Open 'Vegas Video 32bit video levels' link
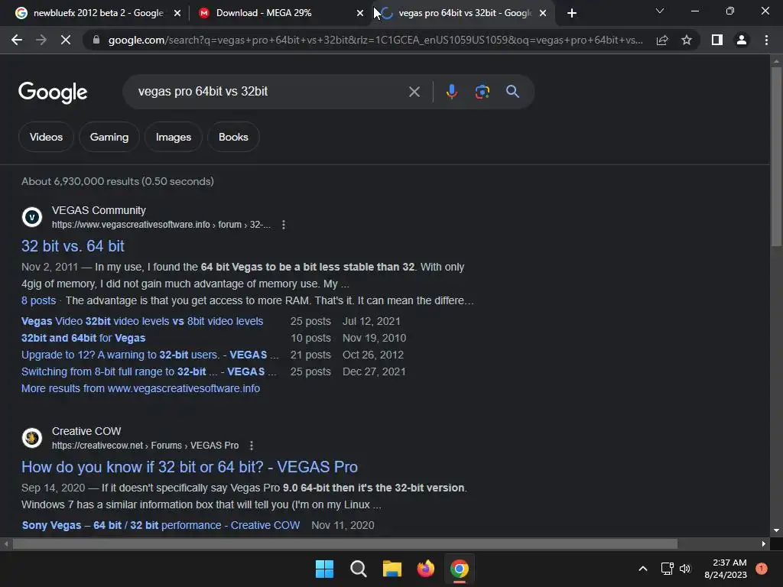This screenshot has width=783, height=587. click(x=142, y=321)
